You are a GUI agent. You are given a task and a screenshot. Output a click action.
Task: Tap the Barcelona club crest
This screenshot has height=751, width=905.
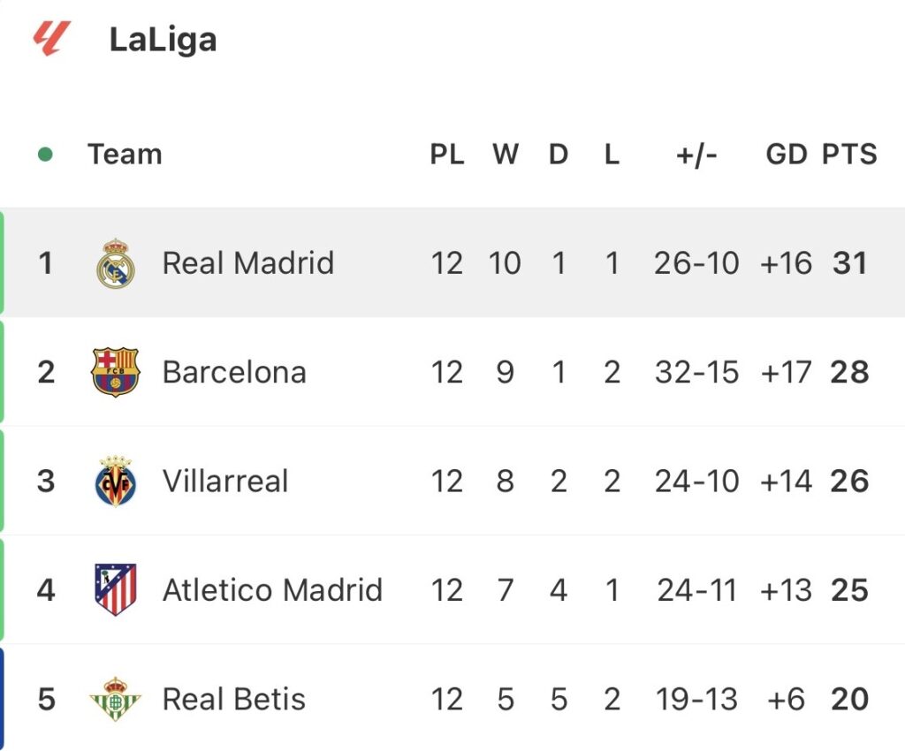point(116,372)
